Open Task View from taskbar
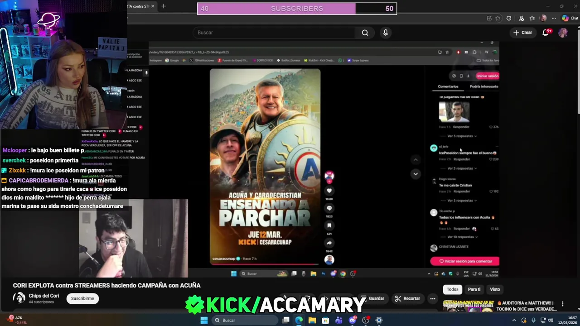Viewport: 580px width, 326px height. [x=286, y=320]
